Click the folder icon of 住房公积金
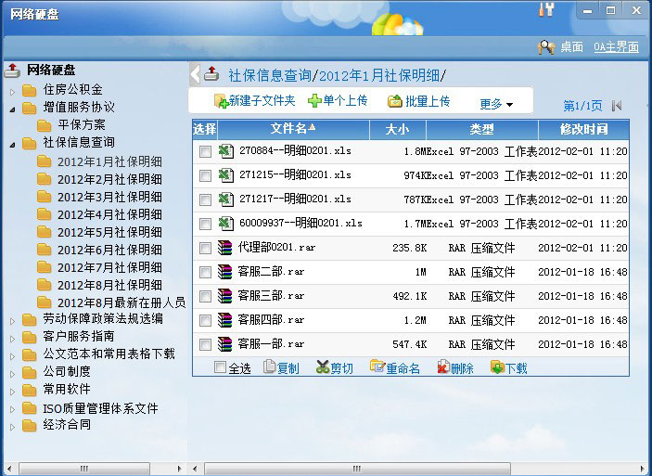 29,90
